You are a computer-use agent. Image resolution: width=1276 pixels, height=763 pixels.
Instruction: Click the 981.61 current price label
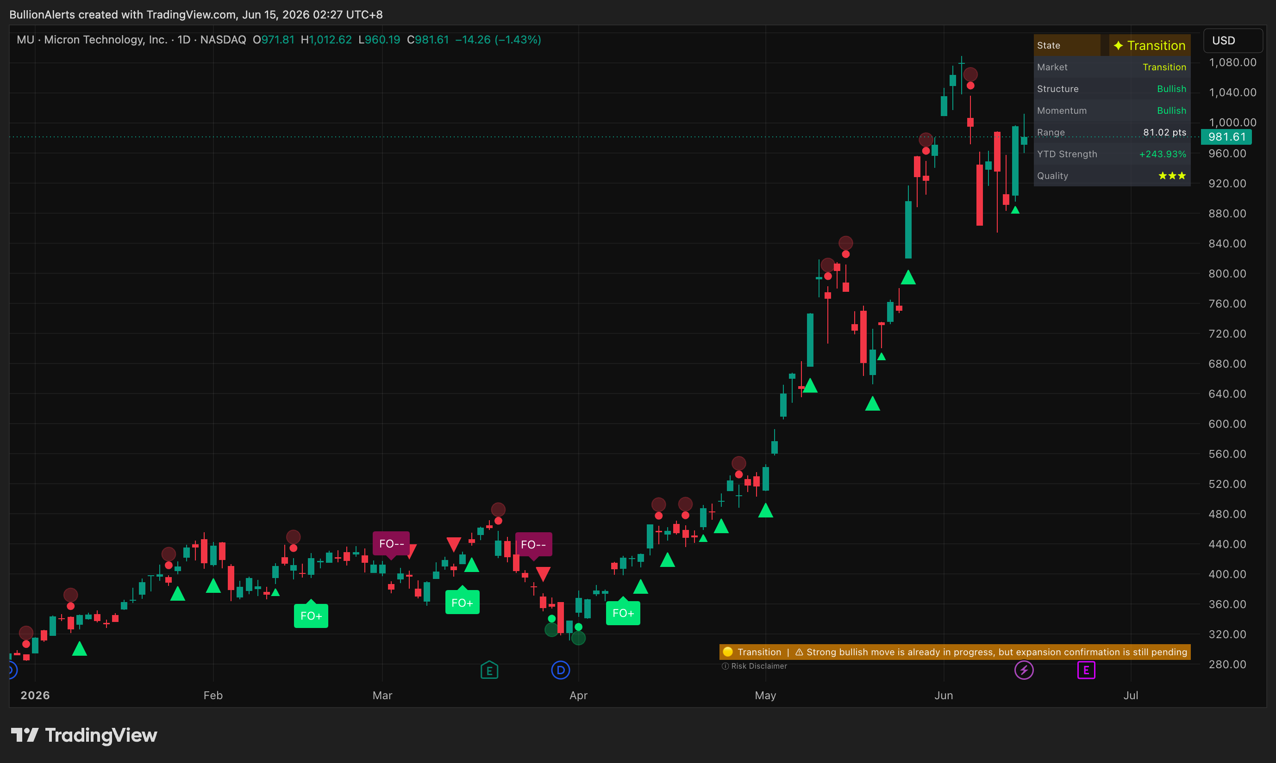click(x=1226, y=137)
